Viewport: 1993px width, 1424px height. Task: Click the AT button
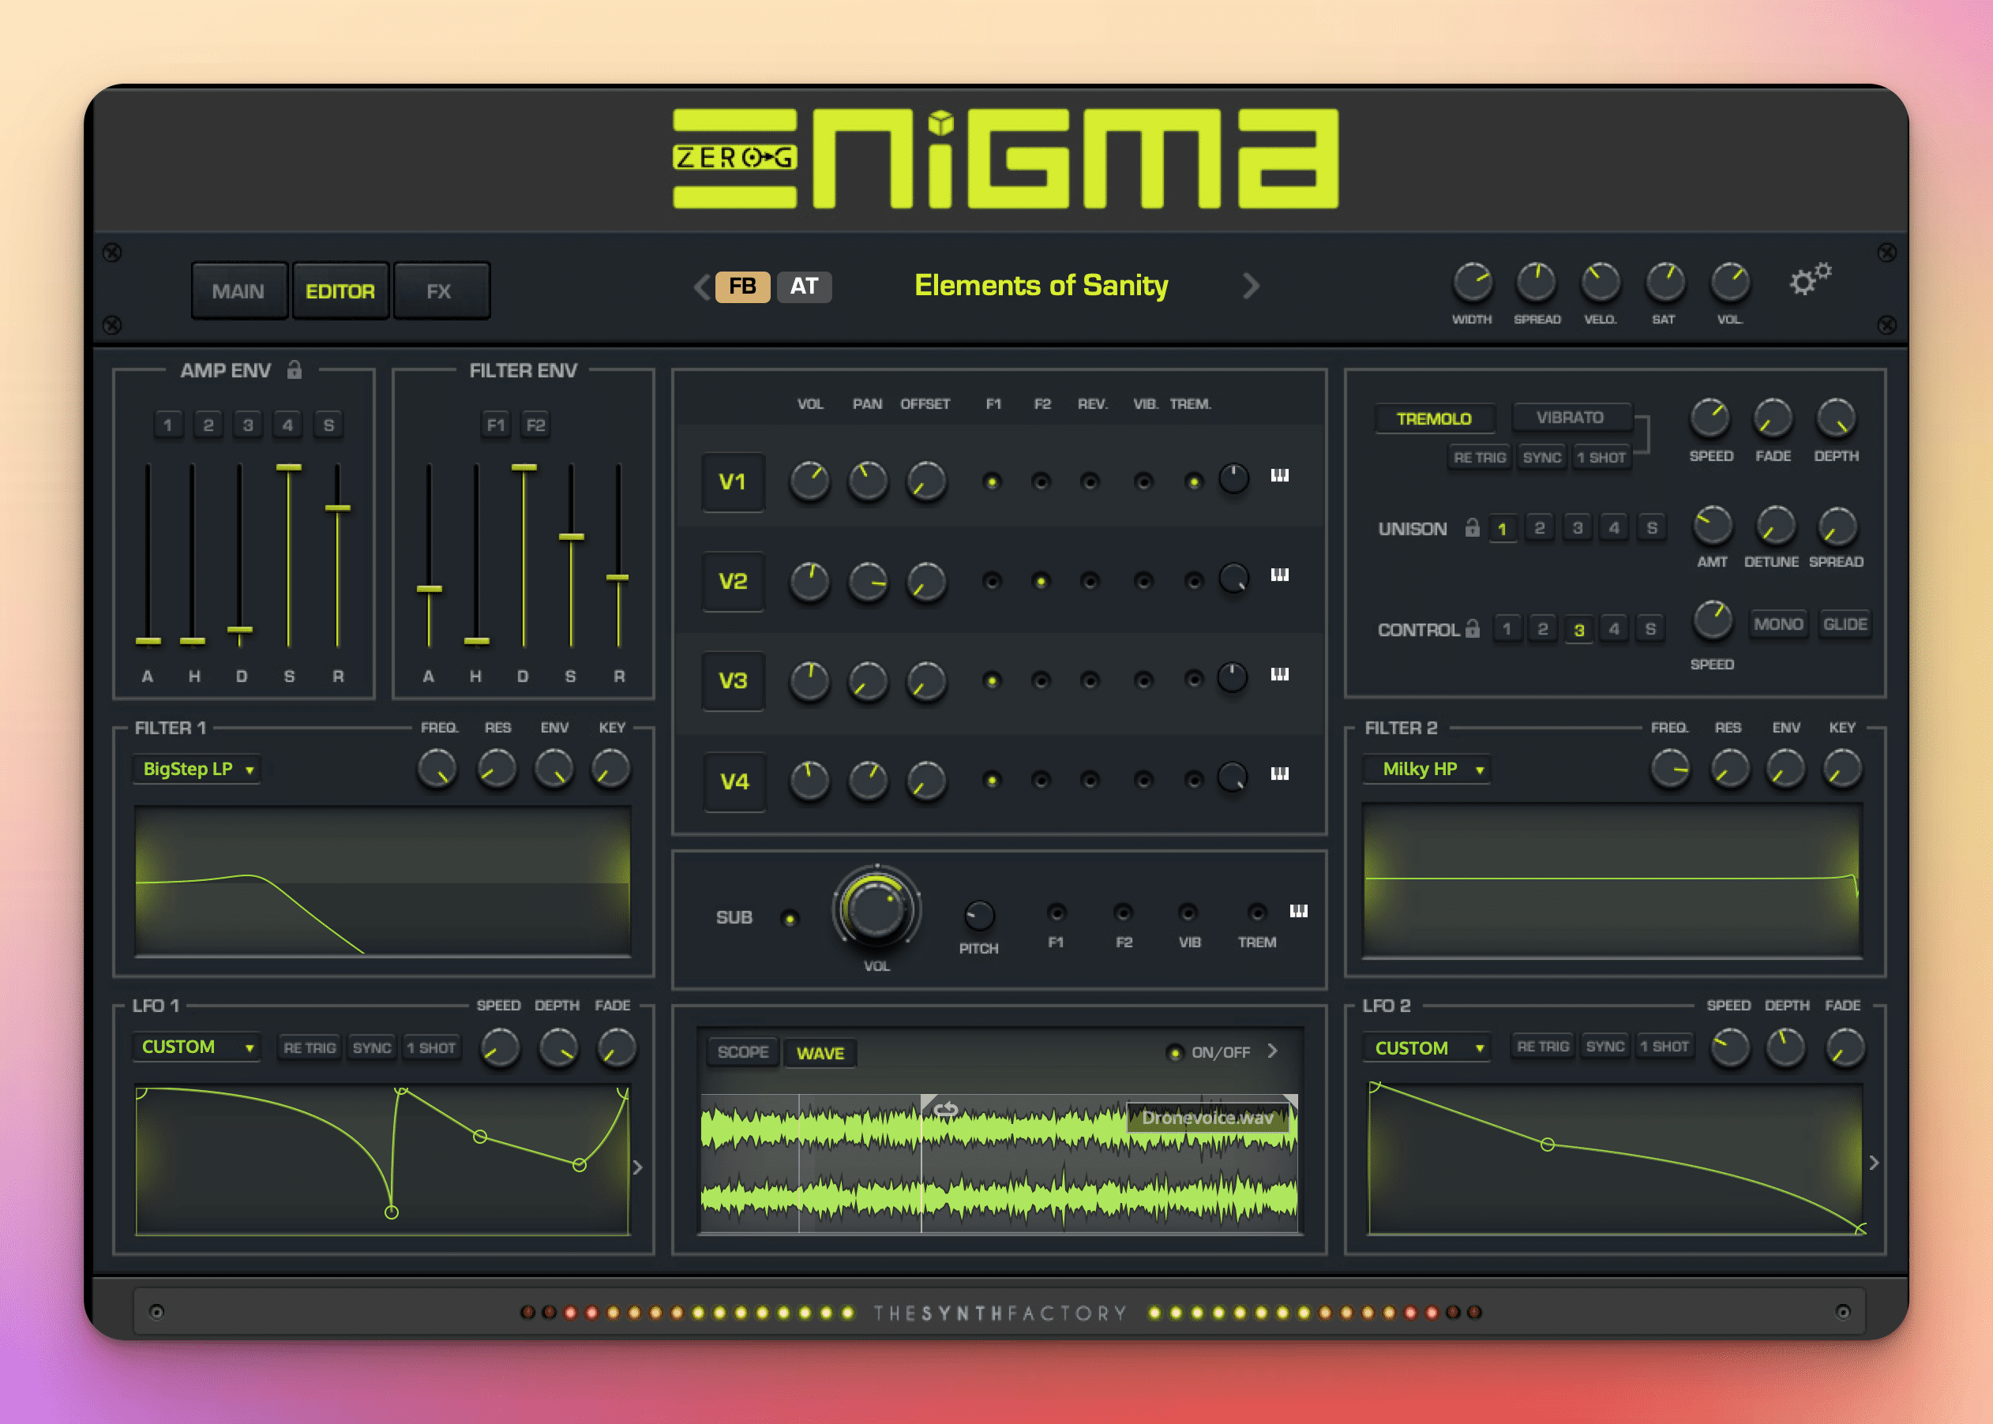805,286
